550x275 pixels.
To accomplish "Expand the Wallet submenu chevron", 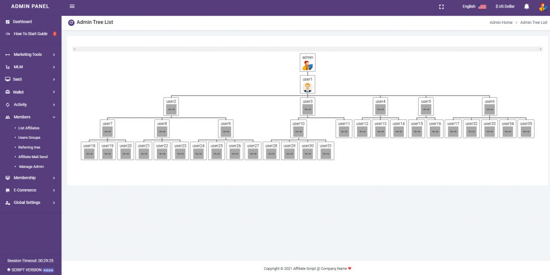I will pyautogui.click(x=54, y=92).
